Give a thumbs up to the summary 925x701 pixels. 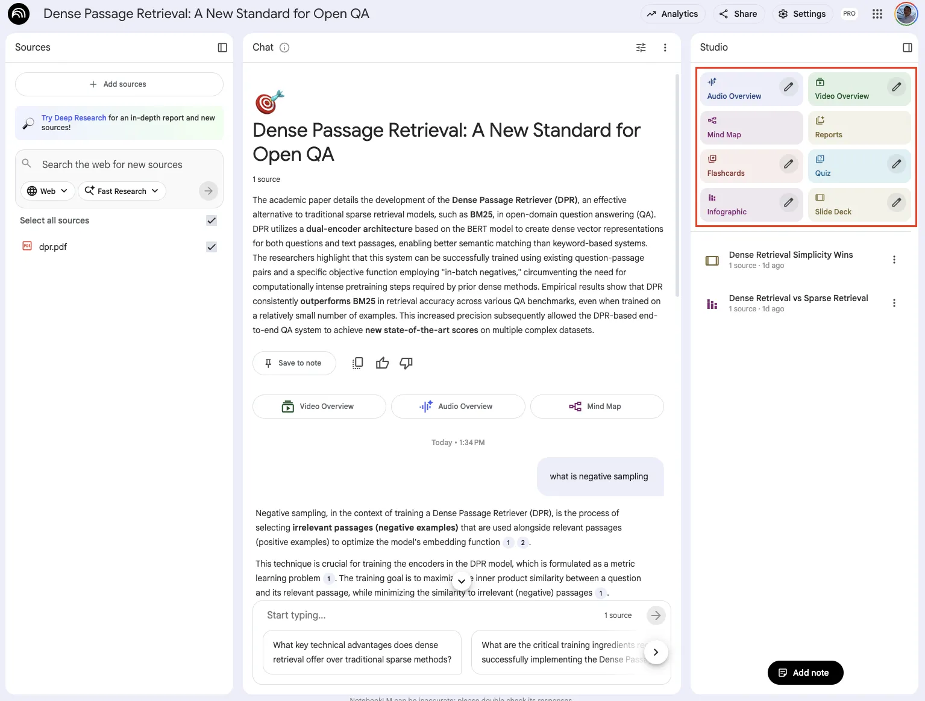(x=382, y=363)
